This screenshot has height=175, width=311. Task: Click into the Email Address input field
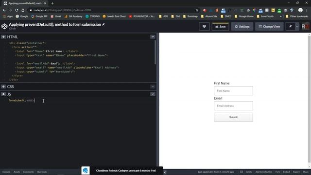click(x=233, y=106)
